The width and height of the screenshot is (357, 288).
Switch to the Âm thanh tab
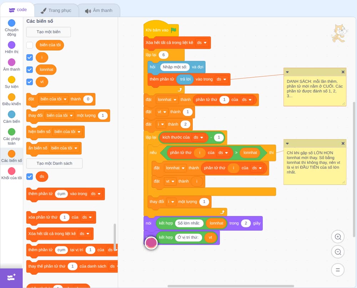coord(99,10)
